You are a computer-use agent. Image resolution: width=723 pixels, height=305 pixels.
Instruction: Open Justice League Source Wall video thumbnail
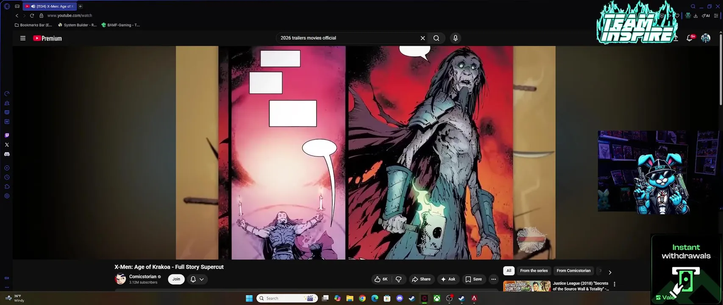(x=527, y=286)
